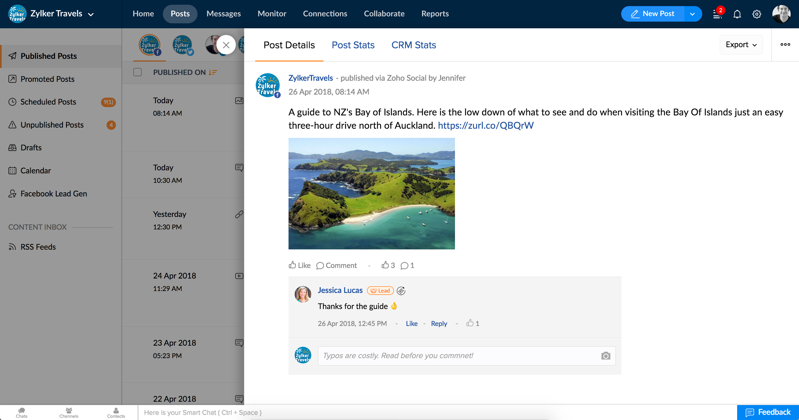The width and height of the screenshot is (799, 420).
Task: Click Reply on Jessica Lucas's comment
Action: point(439,323)
